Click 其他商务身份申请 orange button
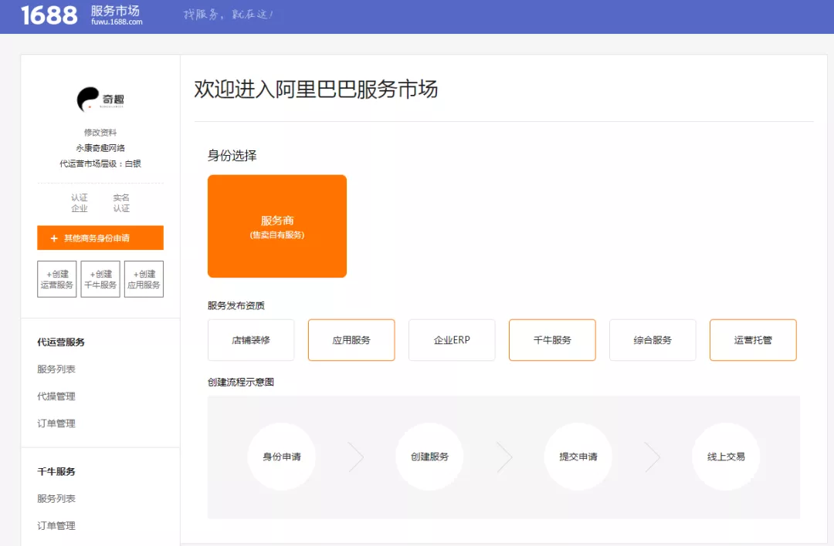 pos(100,238)
